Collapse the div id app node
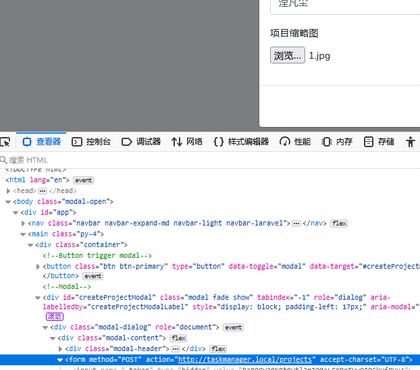This screenshot has width=420, height=370. [16, 213]
